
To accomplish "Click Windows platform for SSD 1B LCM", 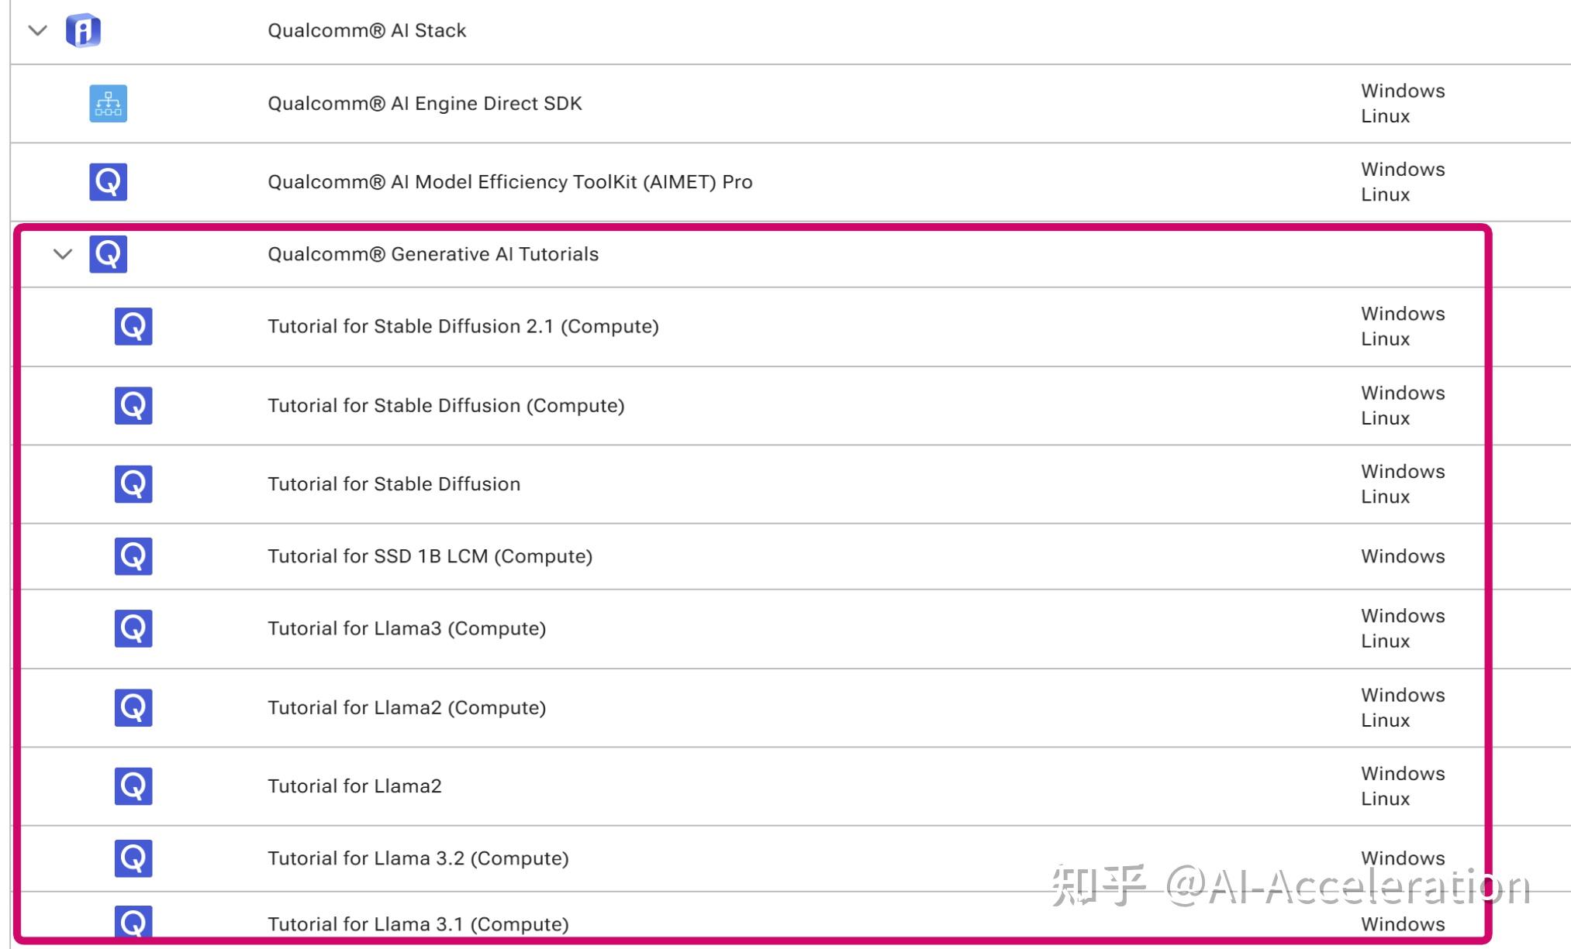I will pyautogui.click(x=1403, y=556).
